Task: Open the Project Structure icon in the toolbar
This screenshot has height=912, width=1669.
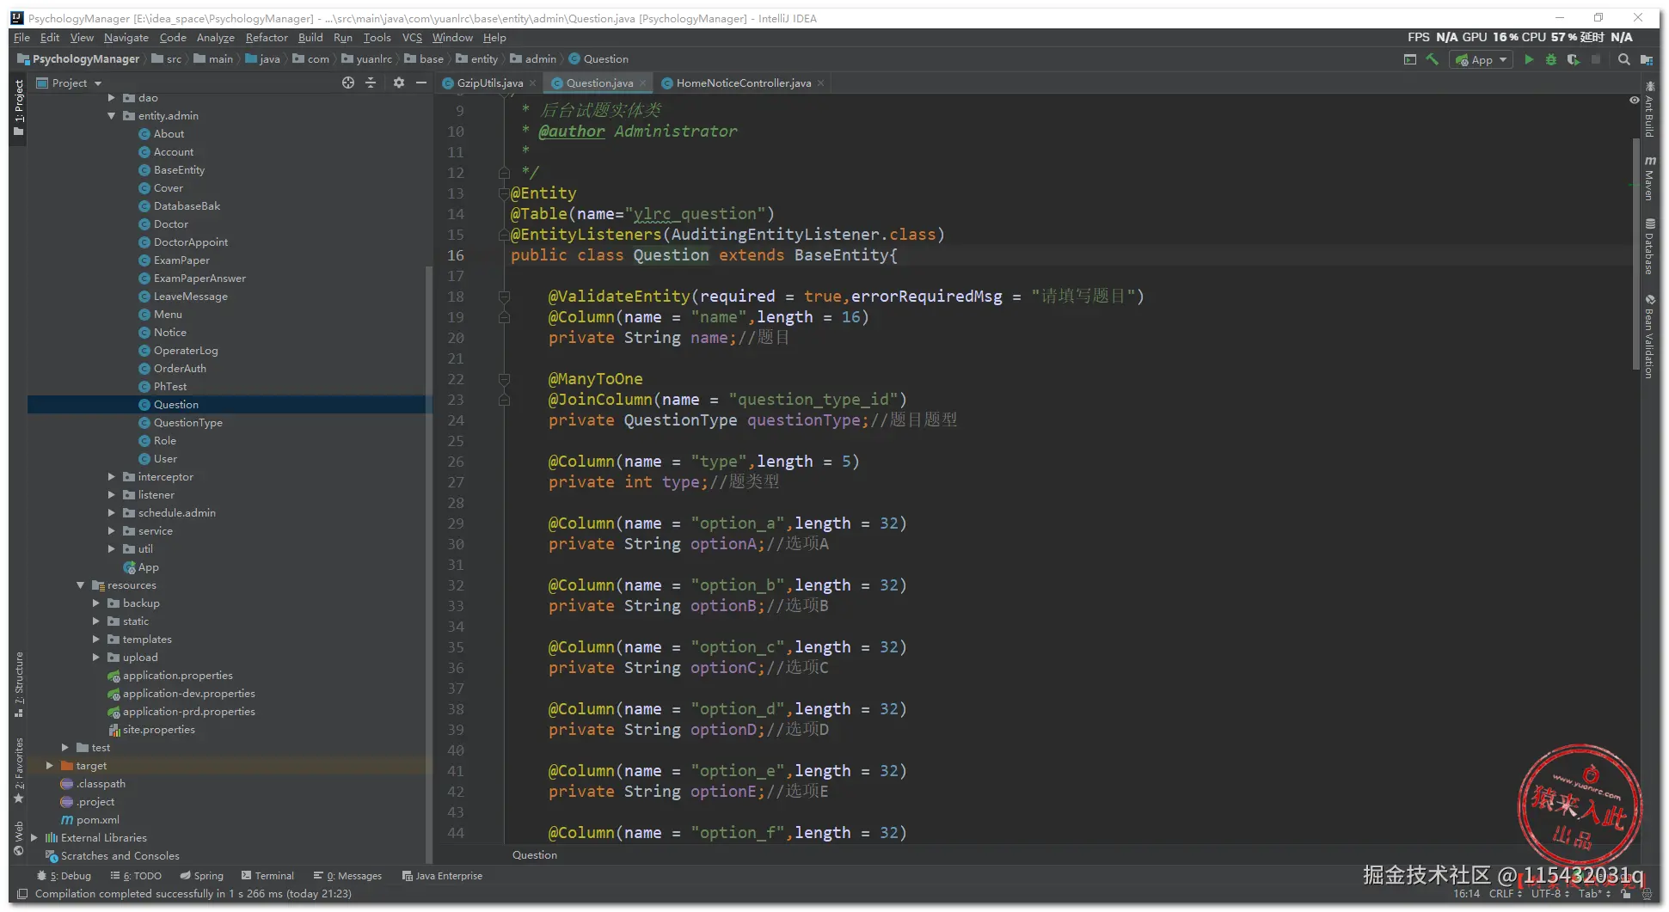Action: coord(1646,60)
